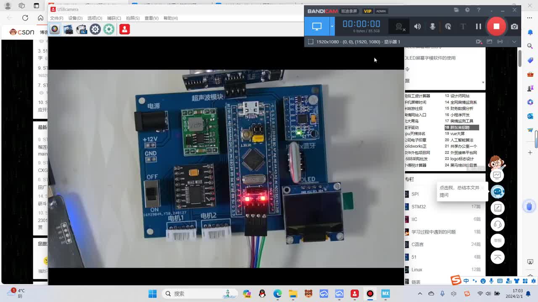
Task: Open Bandicam help question mark
Action: (x=479, y=10)
